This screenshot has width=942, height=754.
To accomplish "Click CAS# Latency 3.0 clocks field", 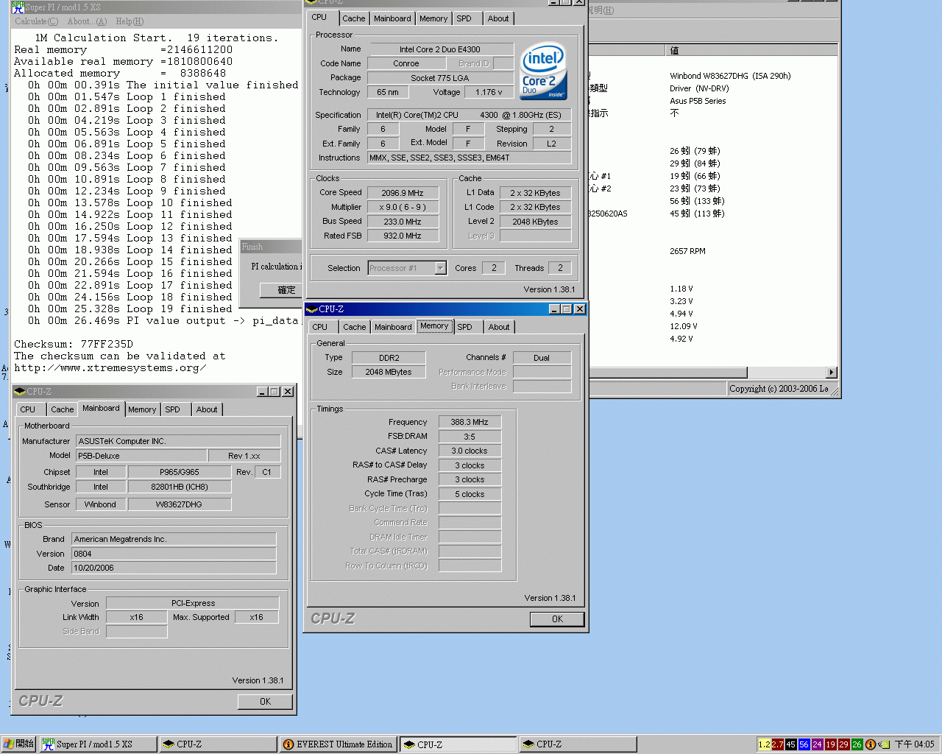I will tap(470, 451).
